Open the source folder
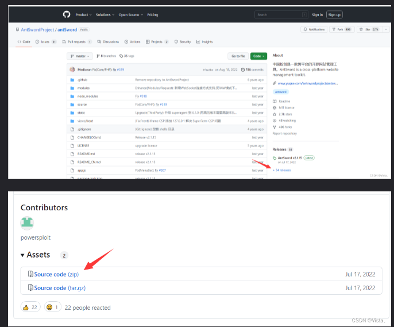The height and width of the screenshot is (327, 394). (x=82, y=105)
